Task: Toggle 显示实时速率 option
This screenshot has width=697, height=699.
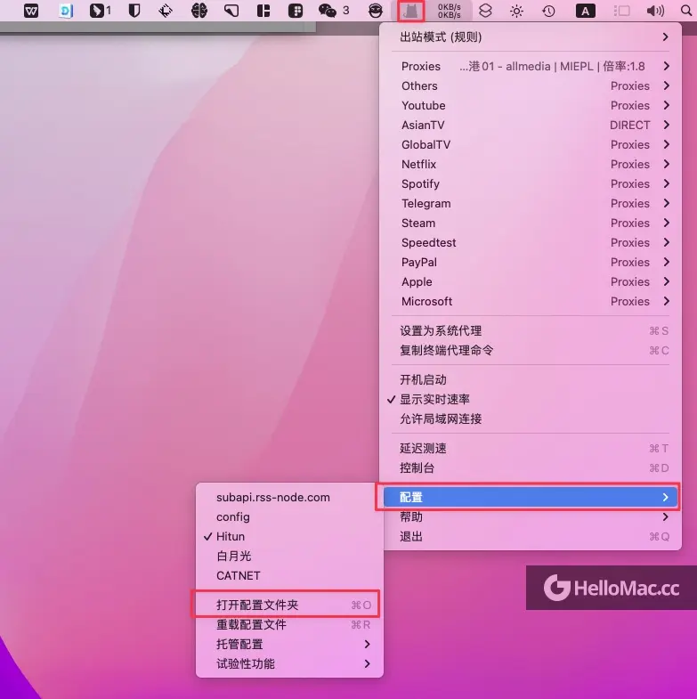Action: [x=531, y=400]
